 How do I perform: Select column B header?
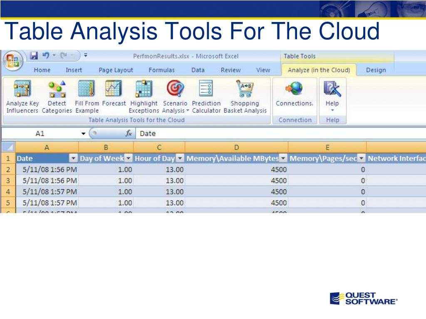pyautogui.click(x=106, y=147)
